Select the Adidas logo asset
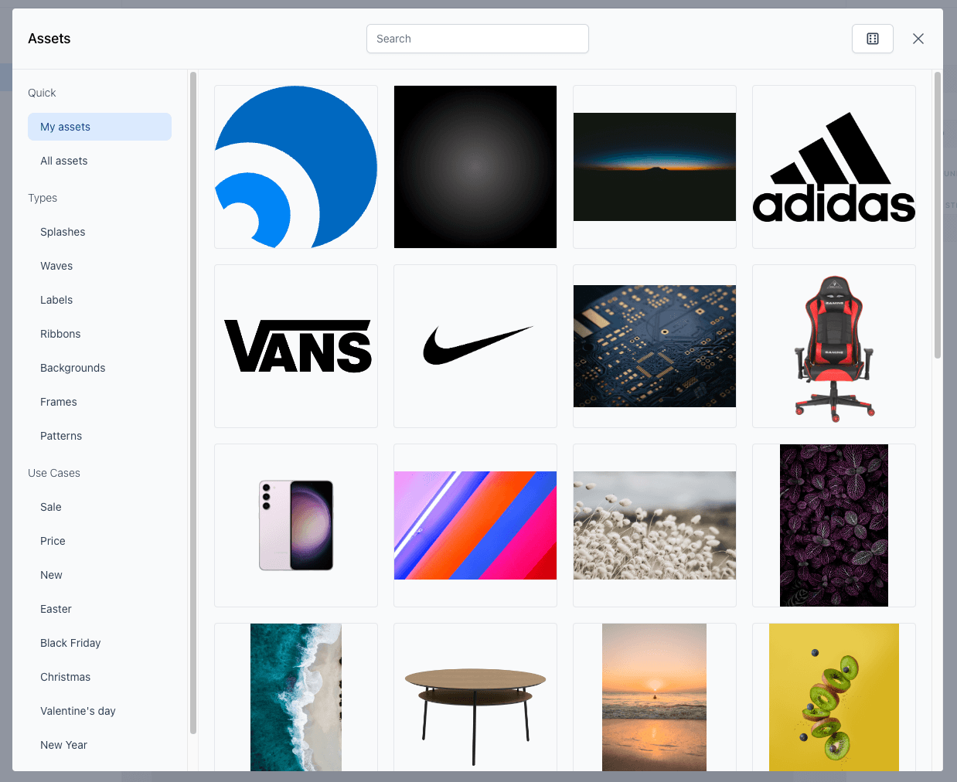957x782 pixels. (833, 167)
